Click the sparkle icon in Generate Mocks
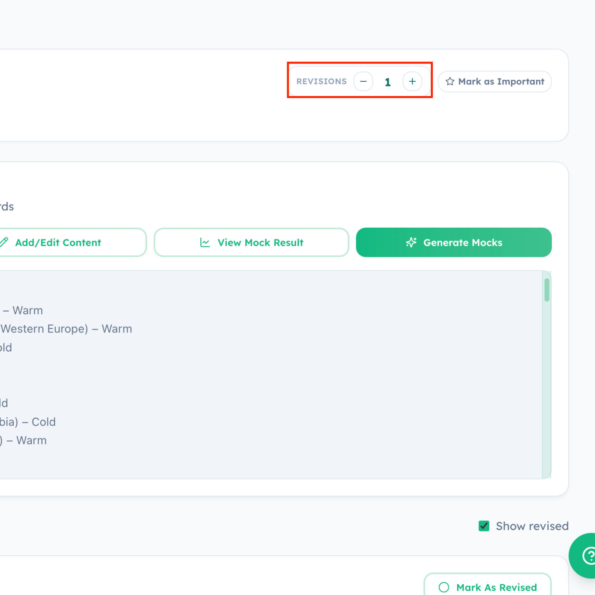The height and width of the screenshot is (595, 595). coord(411,242)
